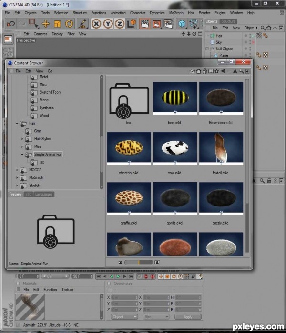Viewport: 286px width, 333px height.
Task: Click the up-level arrow in Content Browser
Action: pos(235,71)
